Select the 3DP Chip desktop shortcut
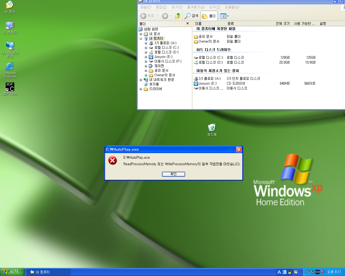The image size is (345, 276). (x=10, y=89)
